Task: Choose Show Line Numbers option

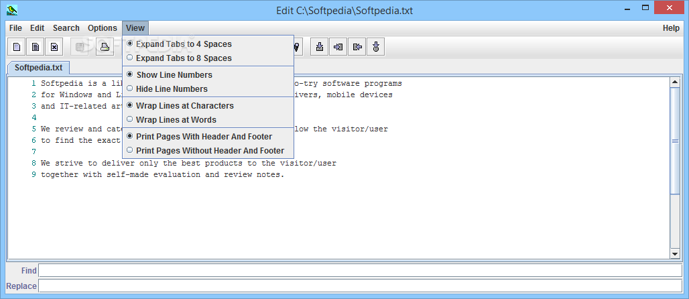Action: (x=208, y=75)
